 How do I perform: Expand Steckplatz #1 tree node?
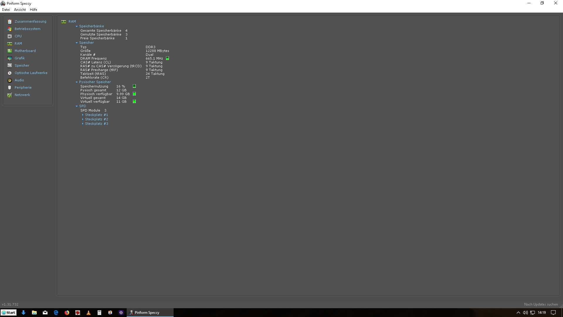tap(83, 115)
